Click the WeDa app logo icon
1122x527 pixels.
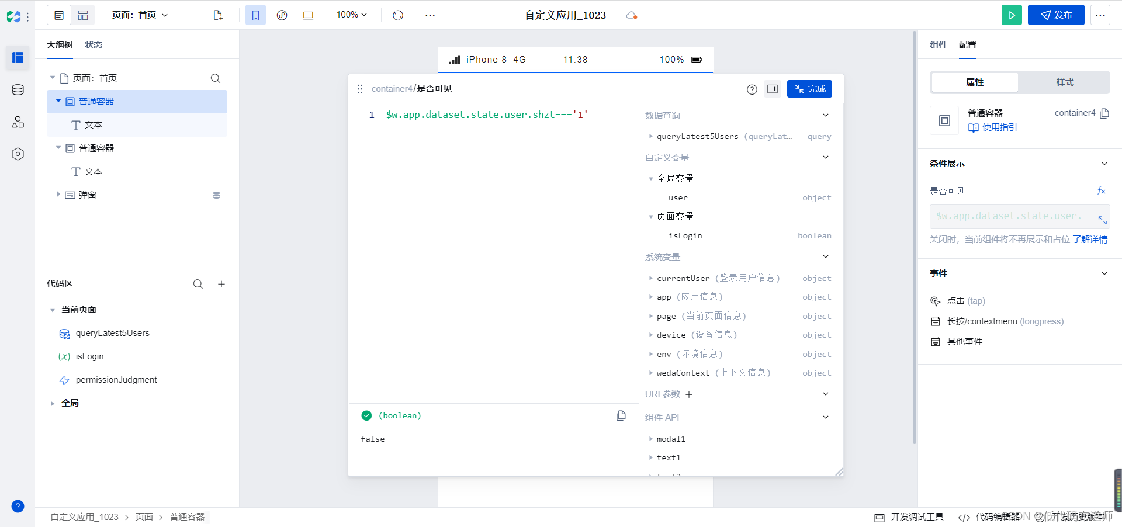pyautogui.click(x=13, y=16)
